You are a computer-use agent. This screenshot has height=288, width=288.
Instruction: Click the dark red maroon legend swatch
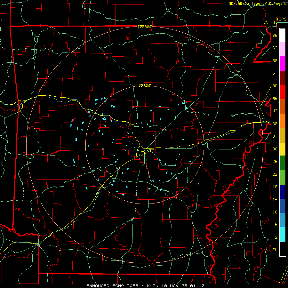coord(283,78)
